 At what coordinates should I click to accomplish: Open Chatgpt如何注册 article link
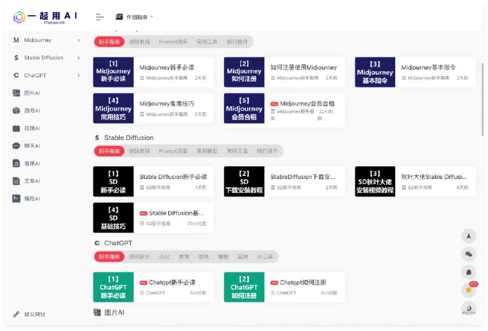(303, 282)
